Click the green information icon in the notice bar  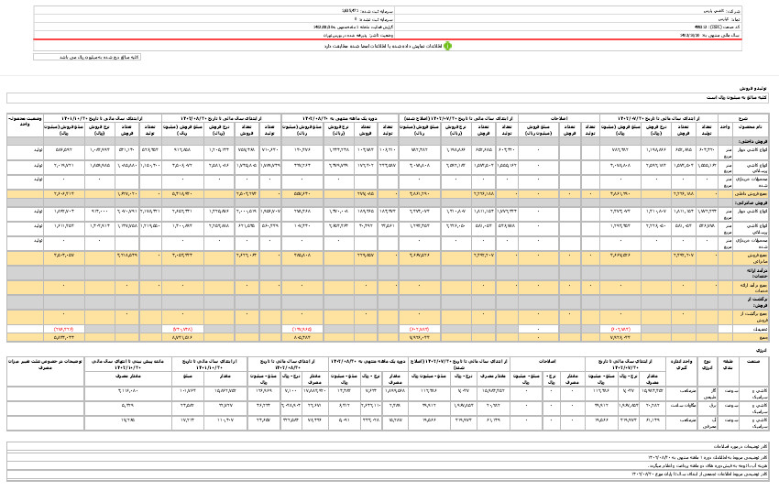447,46
